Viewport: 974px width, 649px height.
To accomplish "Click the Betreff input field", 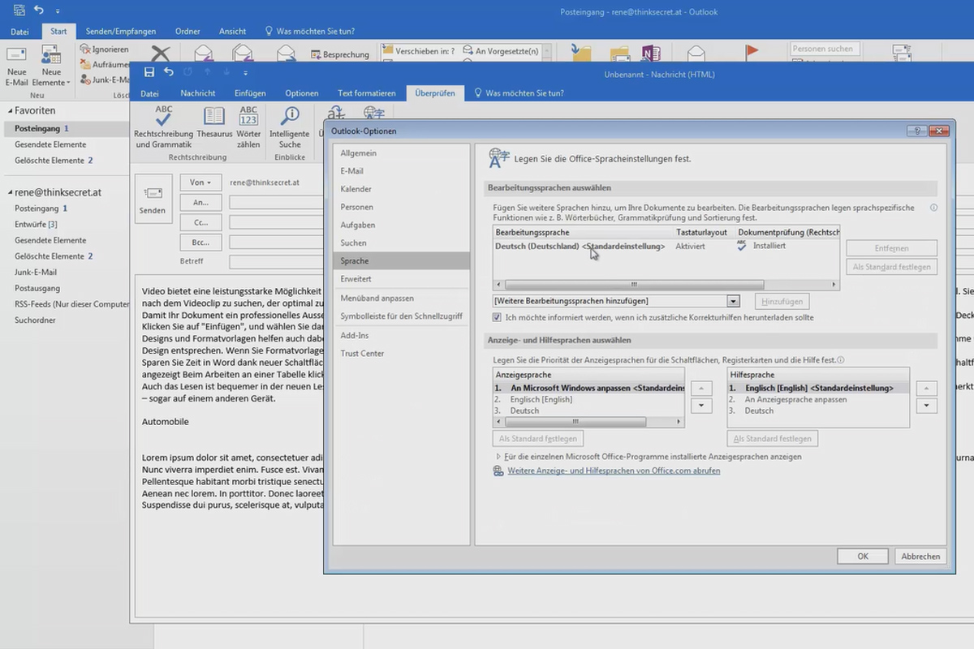I will 276,262.
